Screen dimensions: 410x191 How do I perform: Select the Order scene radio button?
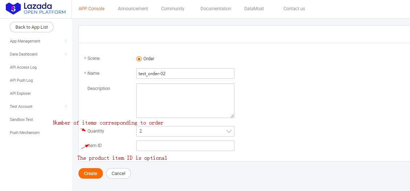(139, 59)
